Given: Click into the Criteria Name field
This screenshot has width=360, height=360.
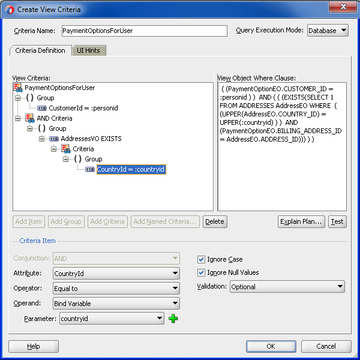Looking at the screenshot, I should [x=145, y=31].
